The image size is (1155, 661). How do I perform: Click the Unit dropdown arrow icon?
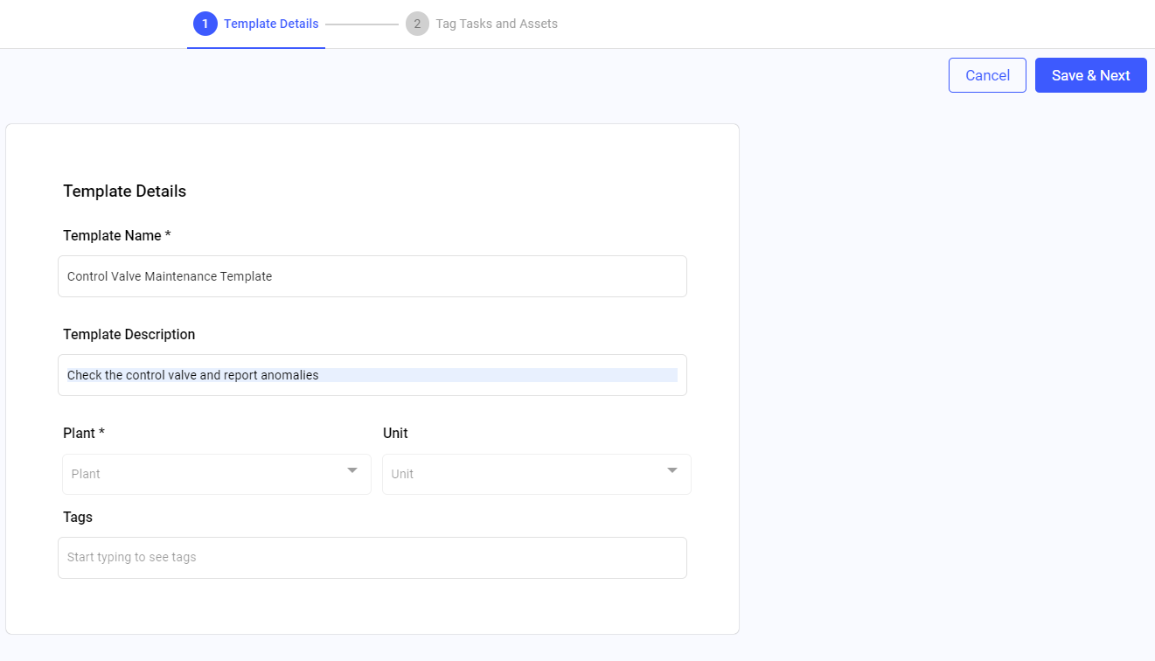tap(672, 470)
